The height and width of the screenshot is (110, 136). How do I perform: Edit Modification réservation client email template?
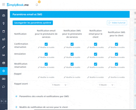[95, 67]
